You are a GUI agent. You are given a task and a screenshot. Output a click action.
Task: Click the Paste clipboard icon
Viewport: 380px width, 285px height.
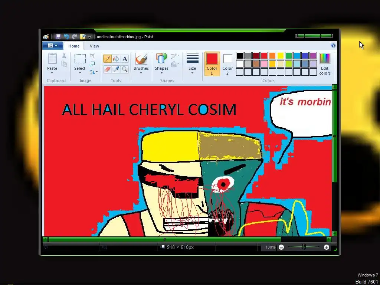click(52, 59)
